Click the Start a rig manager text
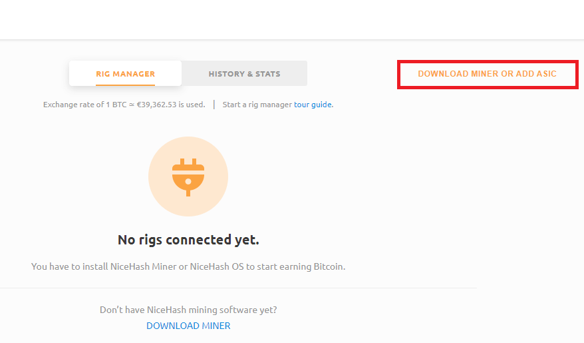The width and height of the screenshot is (584, 343). click(x=257, y=105)
